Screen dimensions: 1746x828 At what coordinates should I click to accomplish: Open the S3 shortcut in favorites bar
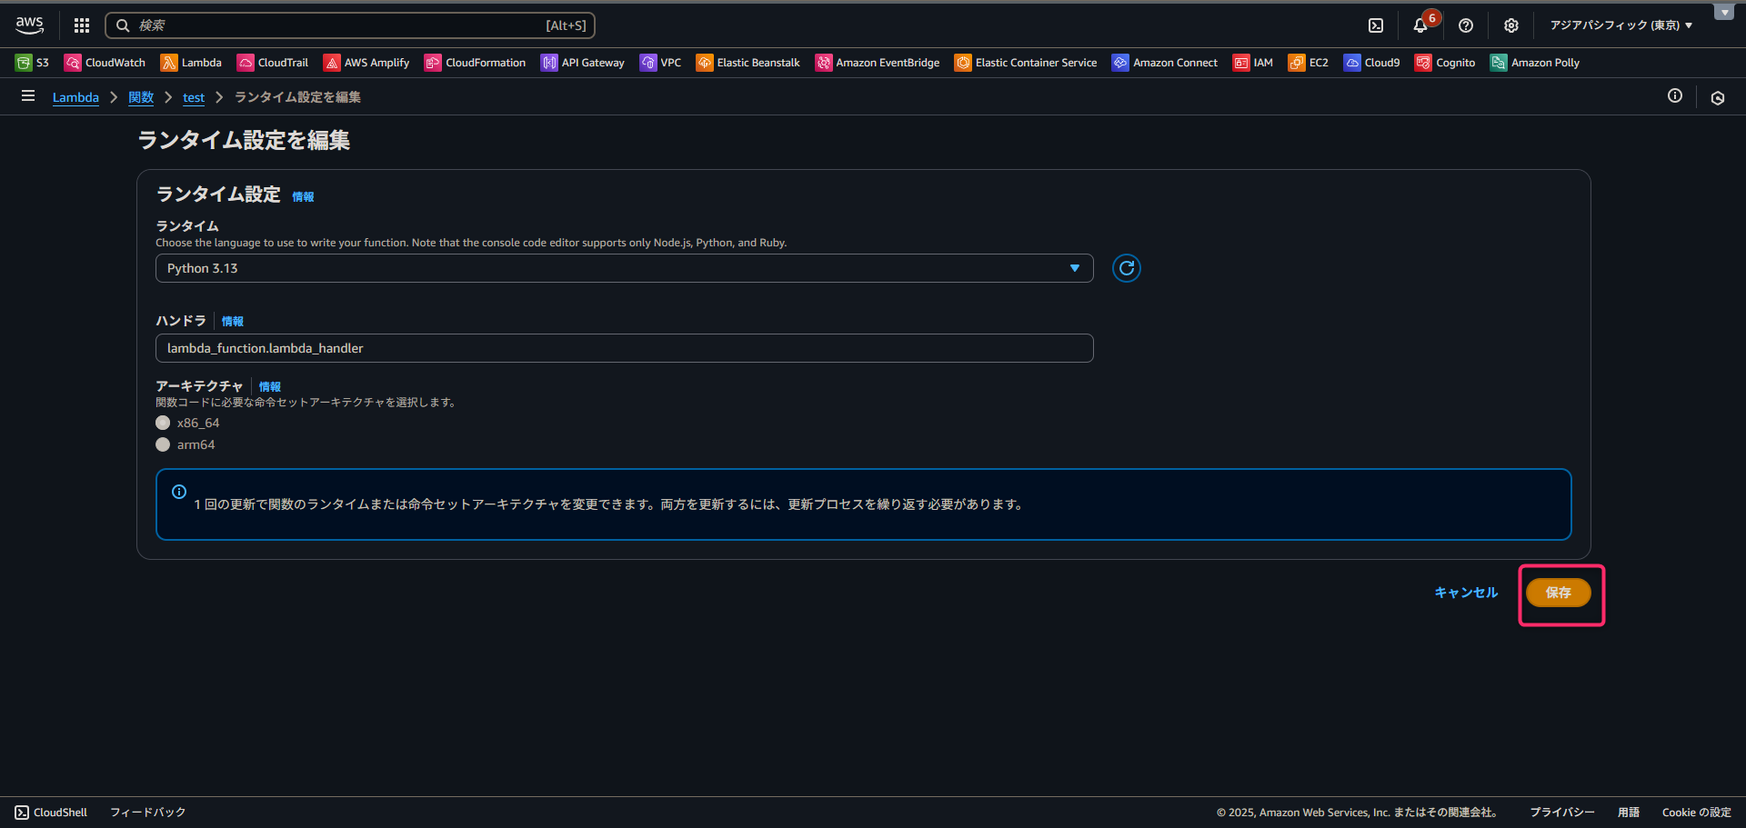33,63
